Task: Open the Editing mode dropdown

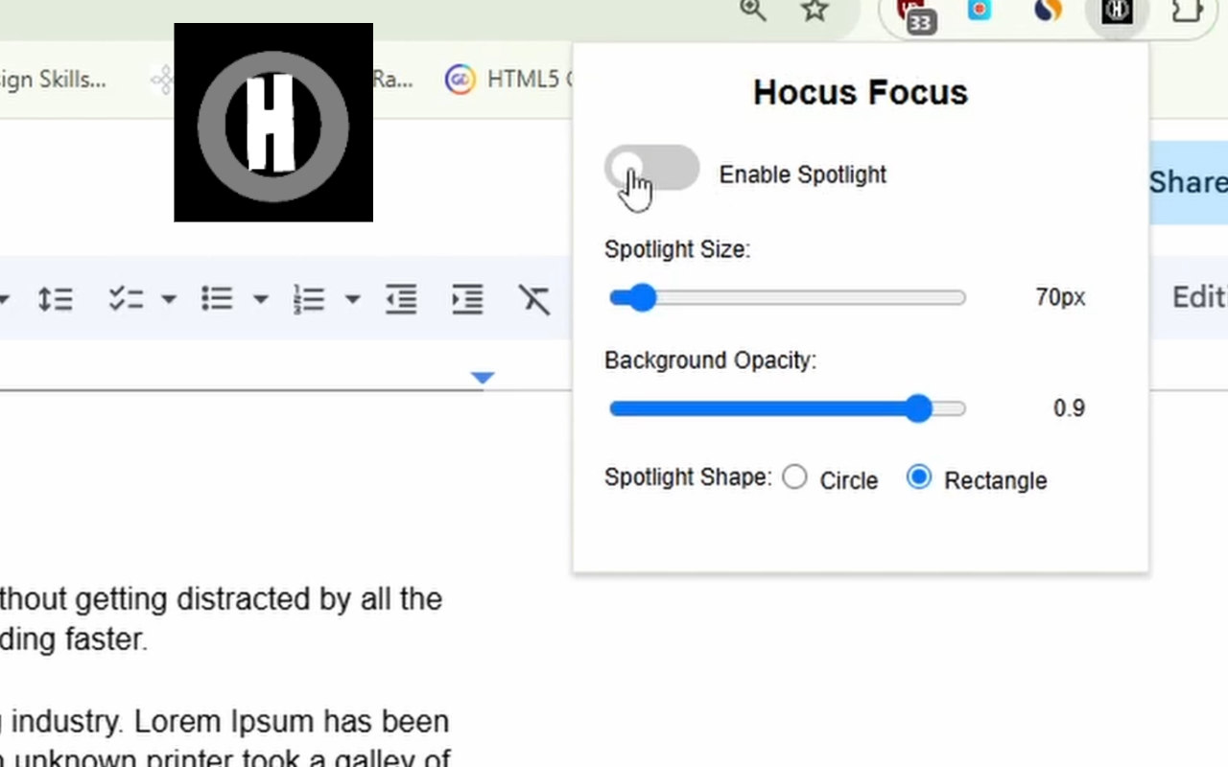Action: pos(1199,297)
